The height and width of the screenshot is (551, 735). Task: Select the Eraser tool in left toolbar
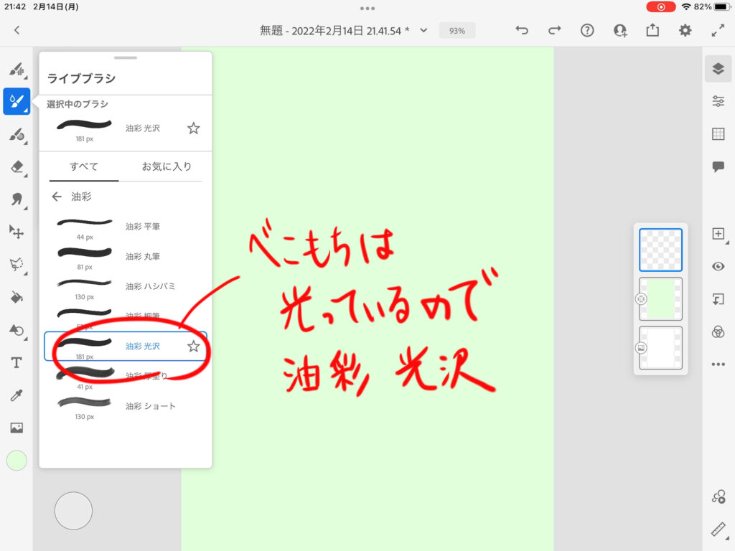coord(17,166)
